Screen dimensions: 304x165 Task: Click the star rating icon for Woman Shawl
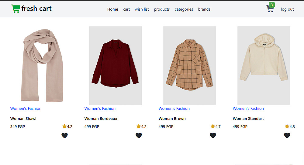tap(64, 126)
